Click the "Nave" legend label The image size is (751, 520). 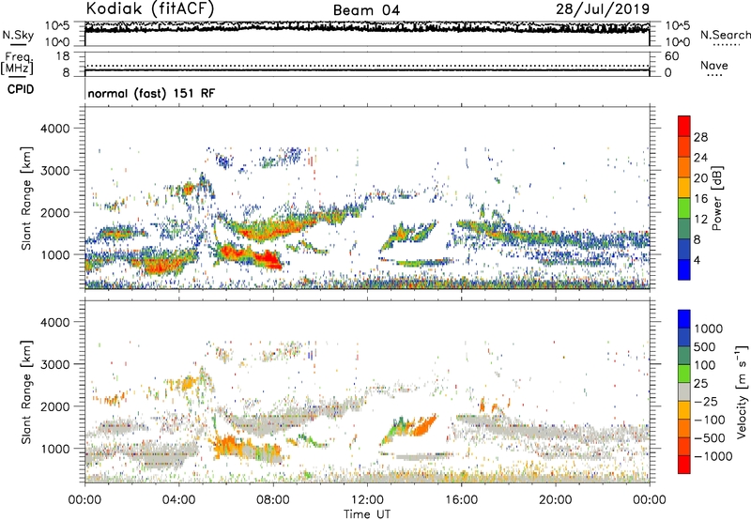[714, 65]
